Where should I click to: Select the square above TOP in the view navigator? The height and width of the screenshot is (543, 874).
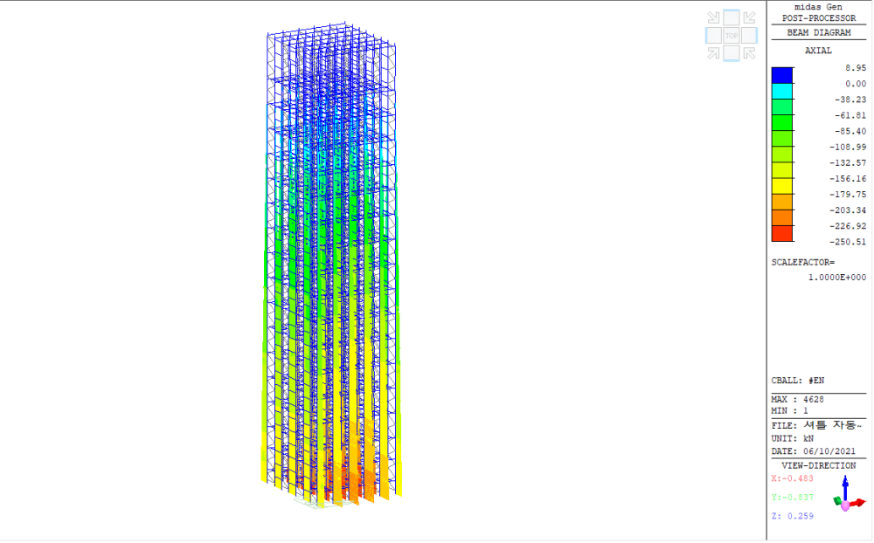[x=732, y=17]
